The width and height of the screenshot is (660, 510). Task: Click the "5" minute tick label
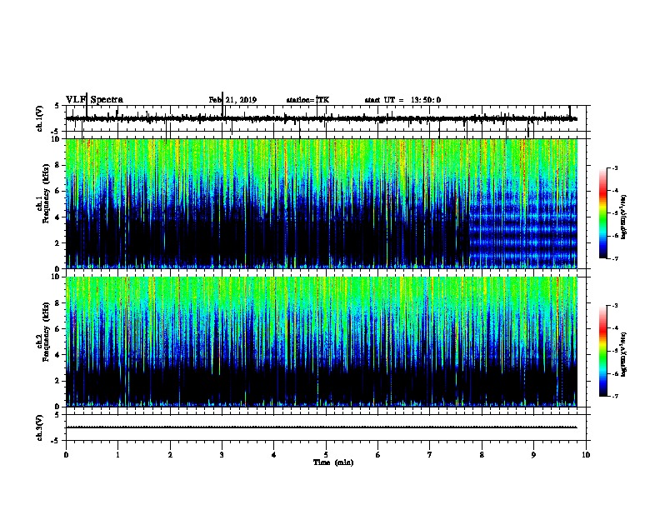pos(326,455)
